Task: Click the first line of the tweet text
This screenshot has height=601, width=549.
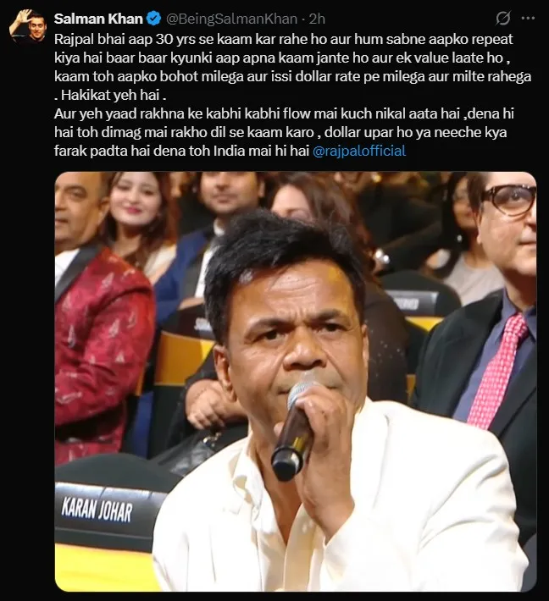Action: pyautogui.click(x=284, y=39)
